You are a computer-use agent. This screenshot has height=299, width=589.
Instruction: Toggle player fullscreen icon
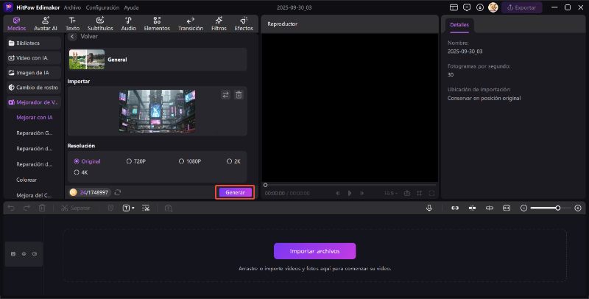point(431,193)
